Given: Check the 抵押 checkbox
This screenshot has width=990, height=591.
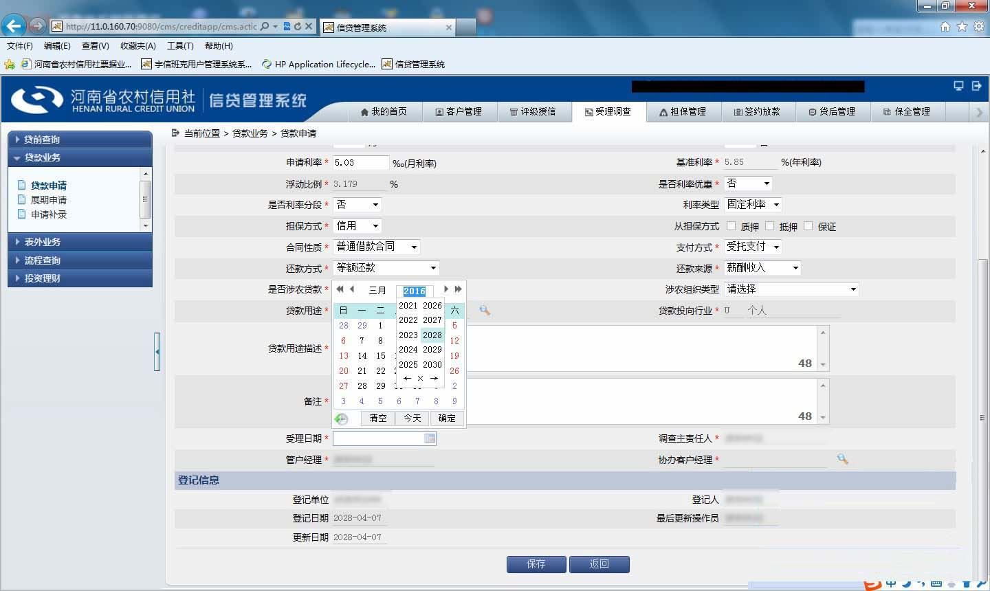Looking at the screenshot, I should coord(769,225).
